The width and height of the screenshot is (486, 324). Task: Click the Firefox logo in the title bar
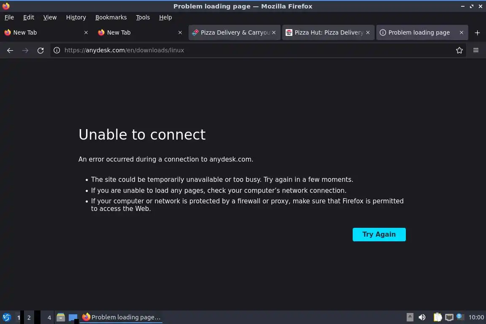pos(6,6)
